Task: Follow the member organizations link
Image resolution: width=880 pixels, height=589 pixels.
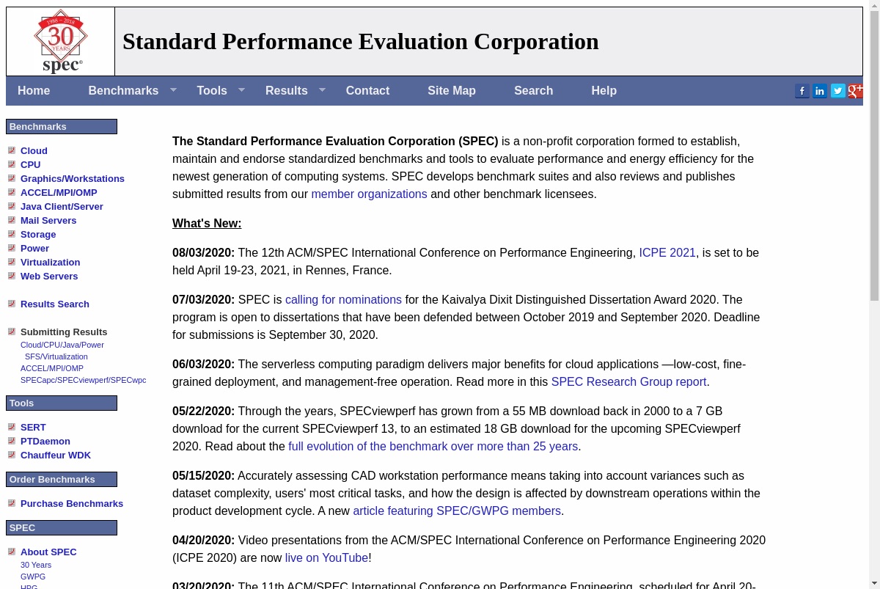Action: click(x=369, y=194)
